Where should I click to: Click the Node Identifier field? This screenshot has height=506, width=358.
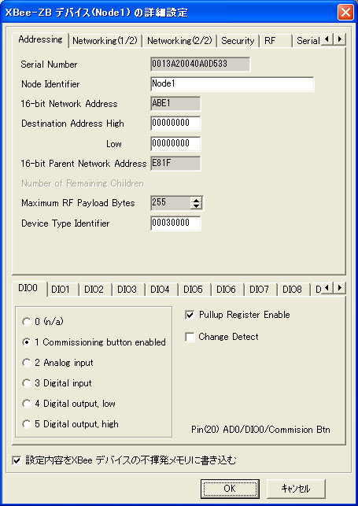232,84
